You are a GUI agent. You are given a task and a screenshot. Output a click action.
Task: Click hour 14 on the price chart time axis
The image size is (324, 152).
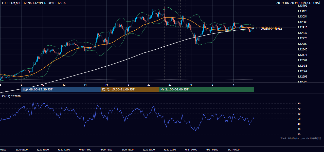[85, 85]
